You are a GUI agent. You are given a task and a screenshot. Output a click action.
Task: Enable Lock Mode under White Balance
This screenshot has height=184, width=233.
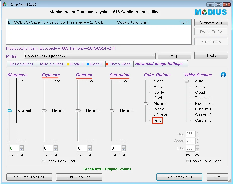(x=188, y=161)
